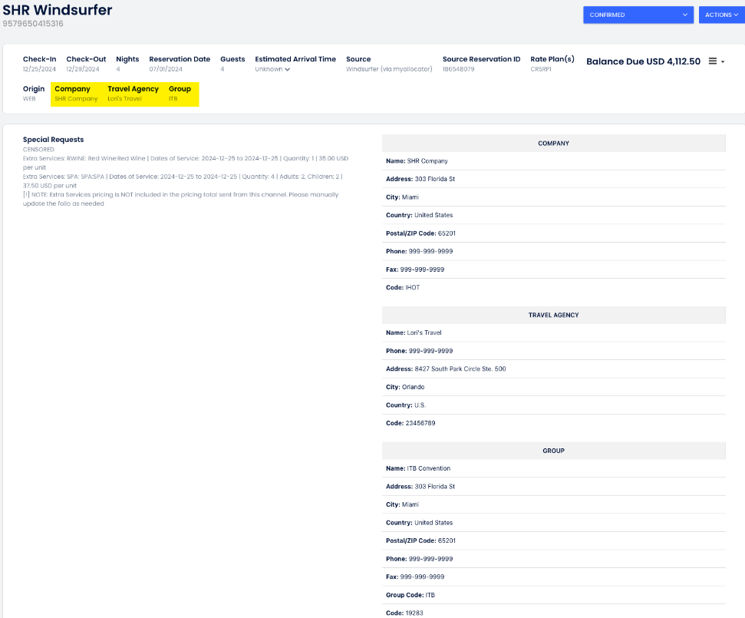Click the SHR Company value under Company
The image size is (745, 618).
point(76,99)
